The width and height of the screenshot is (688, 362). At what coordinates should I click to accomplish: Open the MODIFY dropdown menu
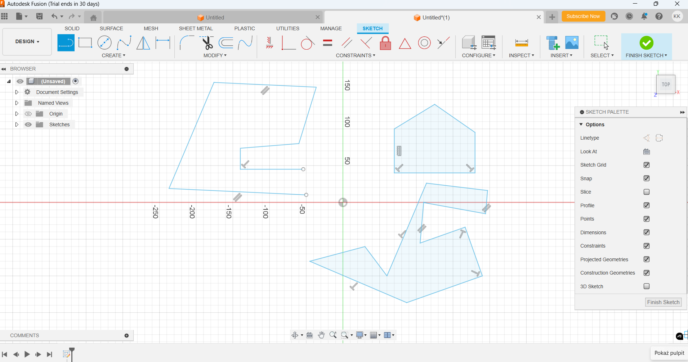coord(215,55)
